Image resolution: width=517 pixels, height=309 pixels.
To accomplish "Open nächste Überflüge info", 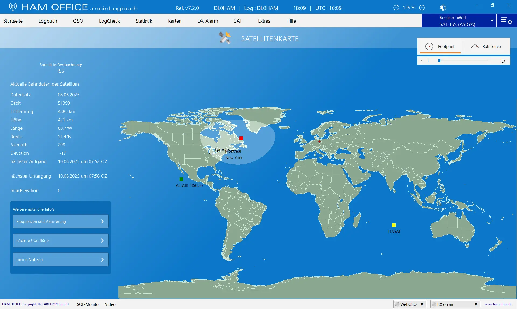I will [61, 241].
